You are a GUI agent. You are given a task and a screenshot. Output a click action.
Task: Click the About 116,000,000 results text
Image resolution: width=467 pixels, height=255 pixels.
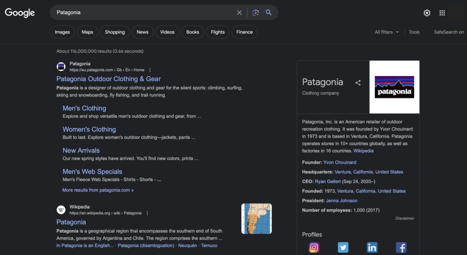tap(100, 51)
